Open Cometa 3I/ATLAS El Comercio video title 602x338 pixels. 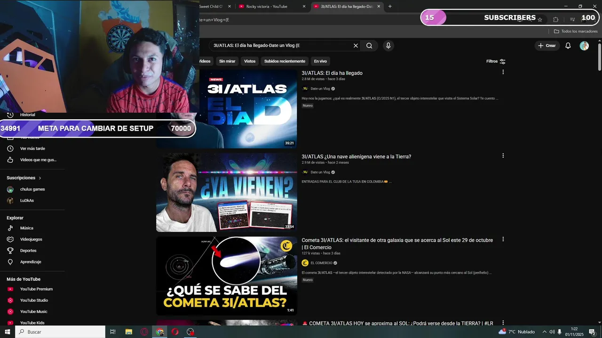click(x=397, y=244)
